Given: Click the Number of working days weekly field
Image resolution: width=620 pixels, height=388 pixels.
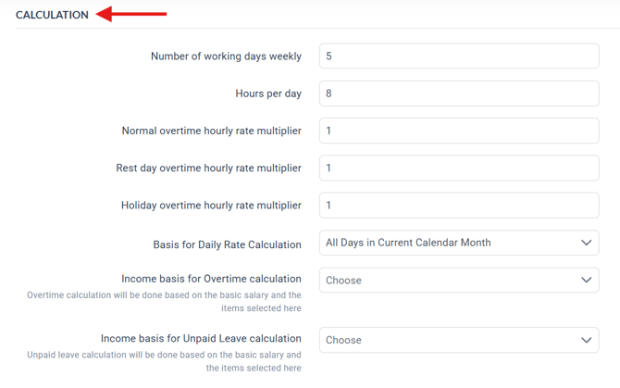Looking at the screenshot, I should (x=459, y=56).
